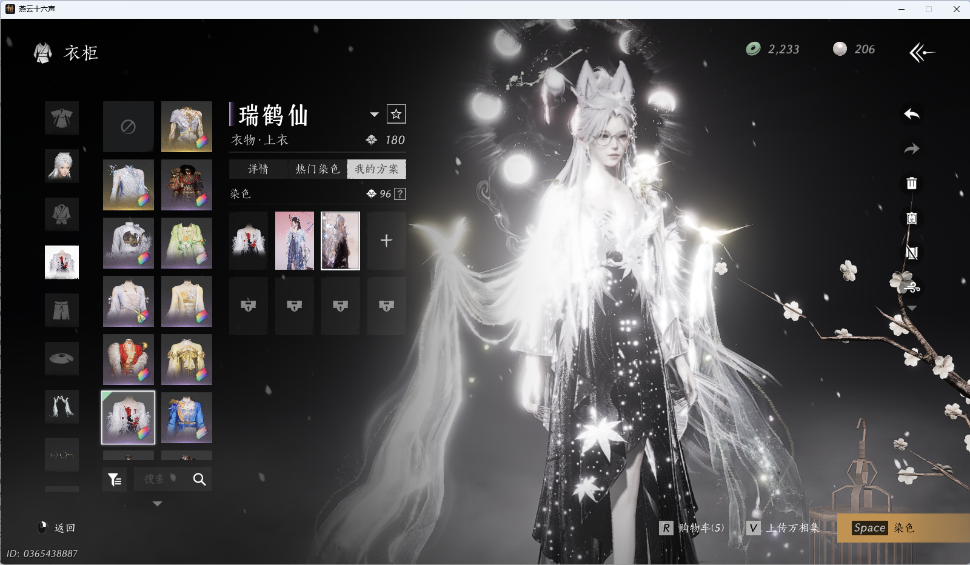Select the Undo icon on the right panel
Viewport: 970px width, 565px height.
(911, 114)
